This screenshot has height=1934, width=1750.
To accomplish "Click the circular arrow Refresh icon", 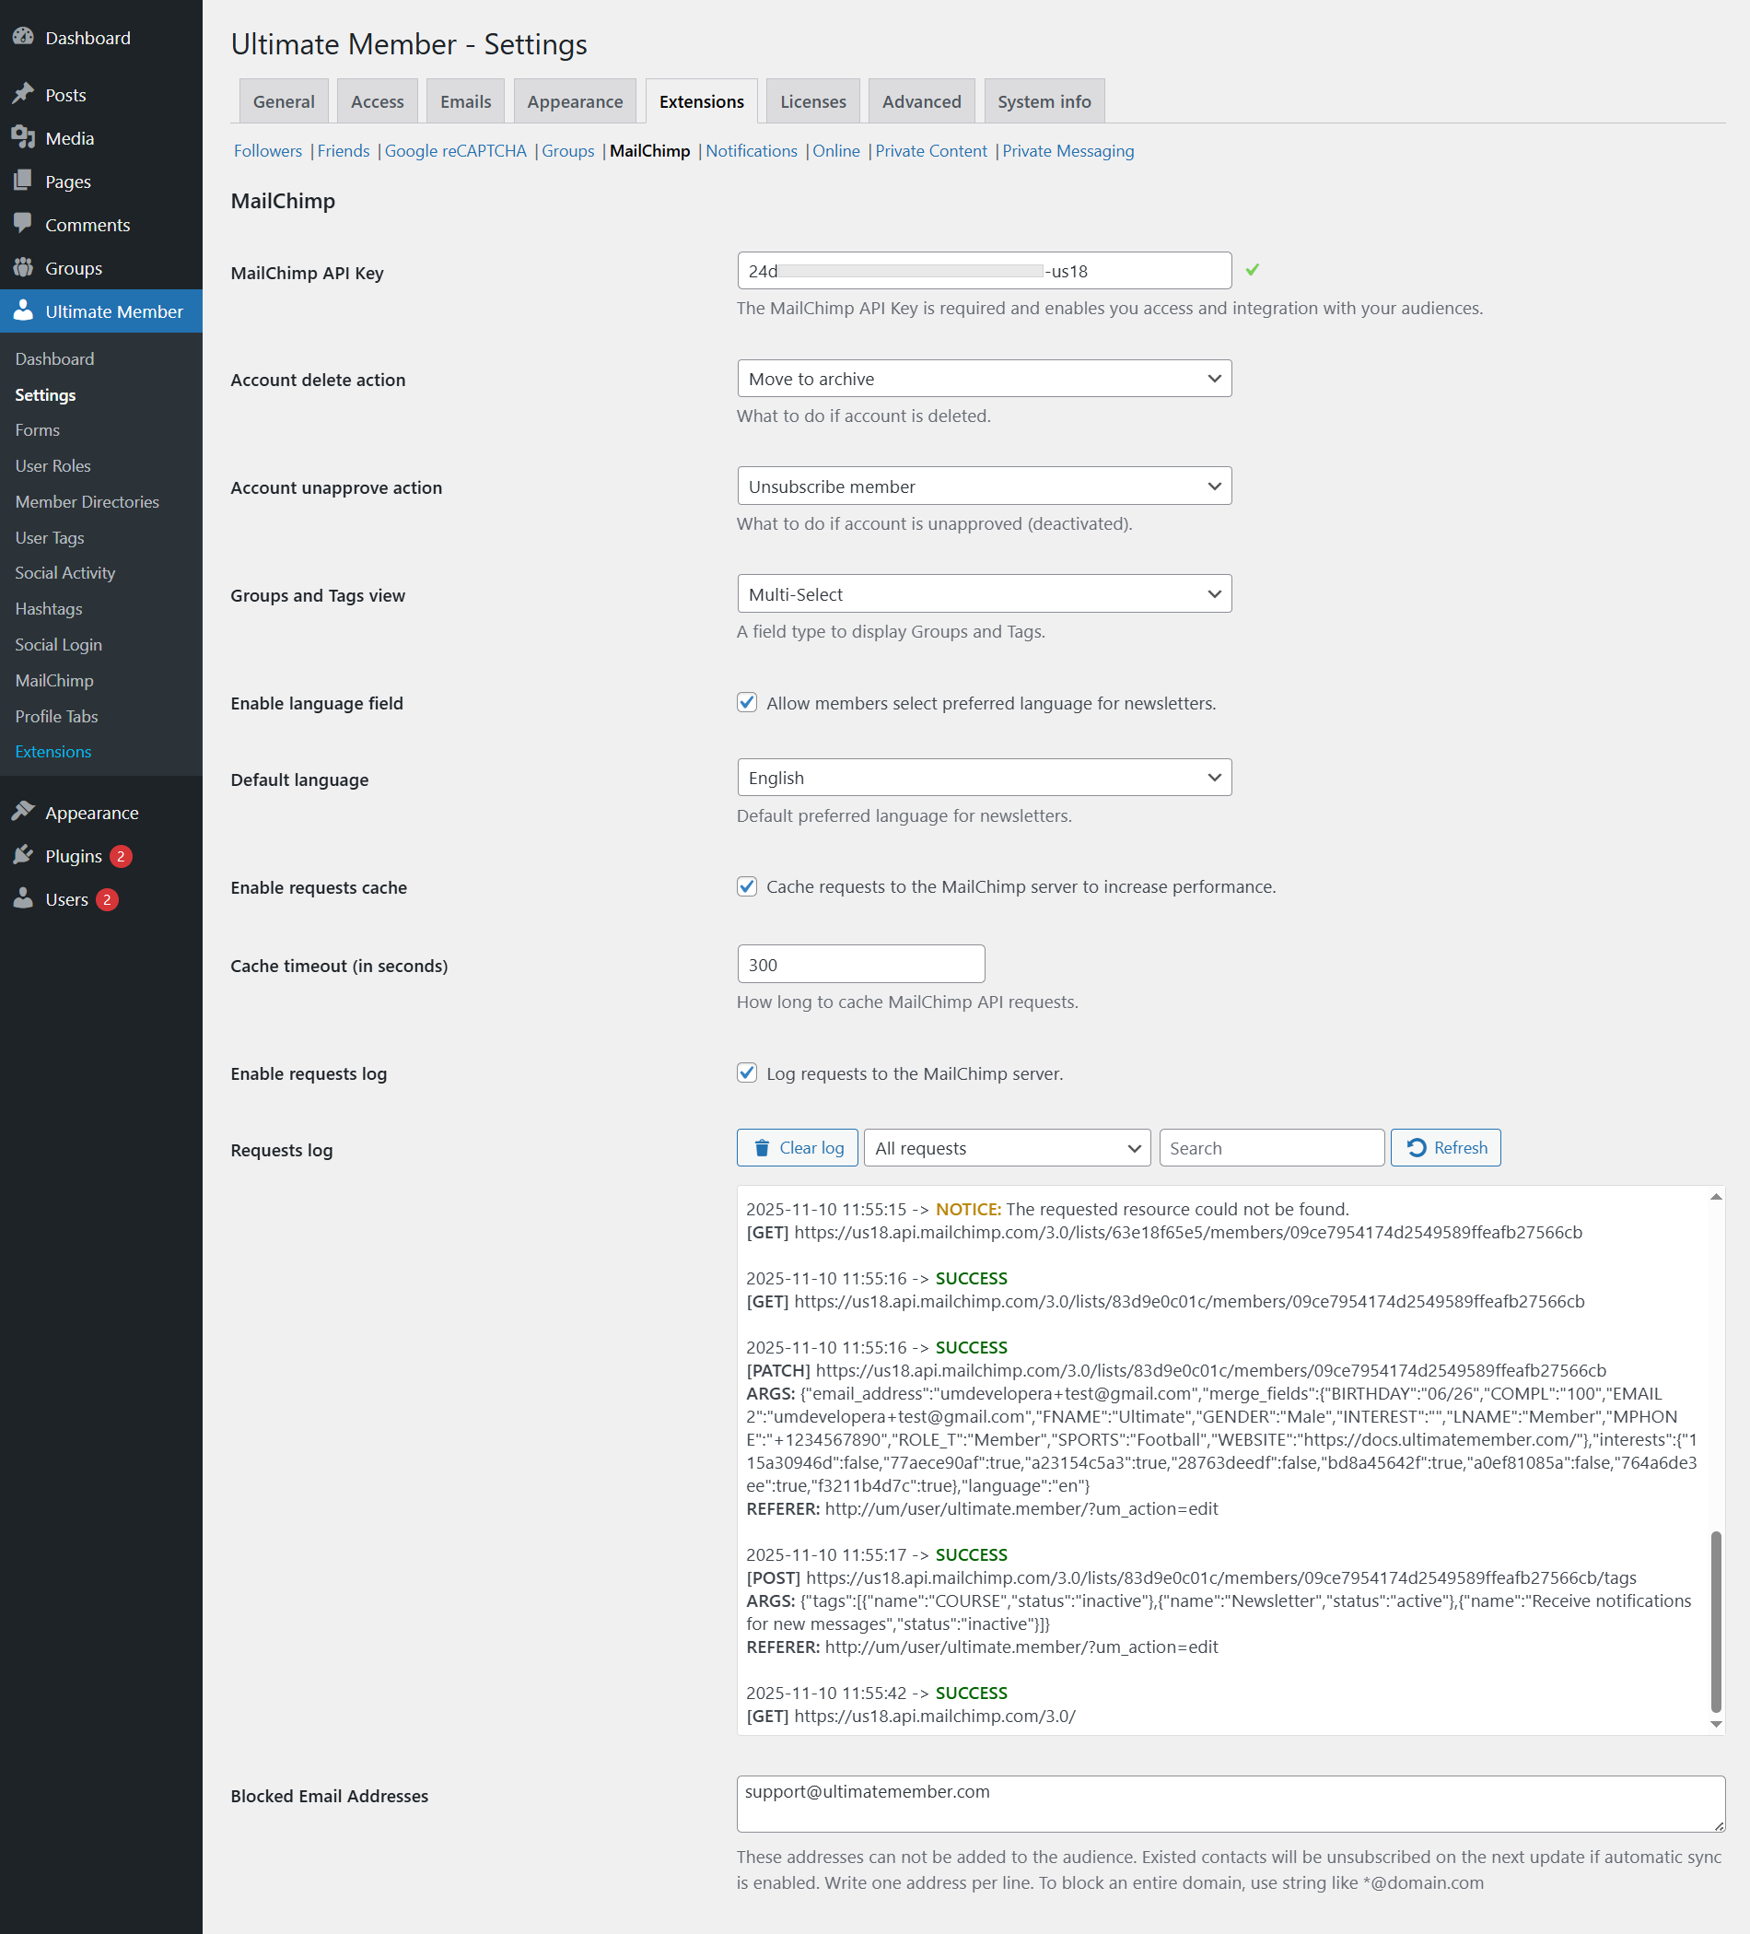I will 1417,1148.
